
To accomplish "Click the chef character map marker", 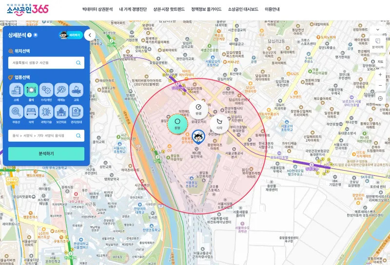I will click(x=198, y=137).
